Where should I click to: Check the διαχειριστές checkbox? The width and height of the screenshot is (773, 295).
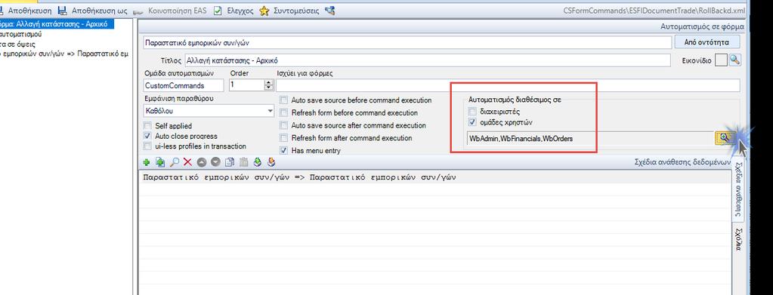point(472,112)
